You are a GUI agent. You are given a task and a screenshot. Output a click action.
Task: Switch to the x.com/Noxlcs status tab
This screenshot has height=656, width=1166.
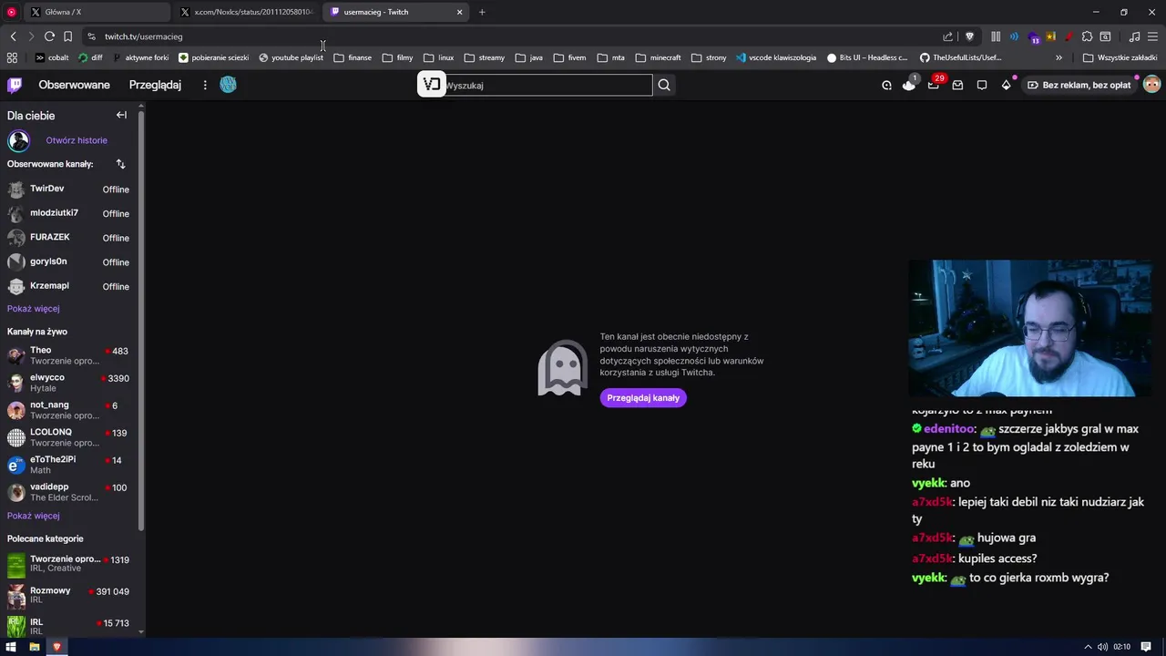click(x=246, y=12)
